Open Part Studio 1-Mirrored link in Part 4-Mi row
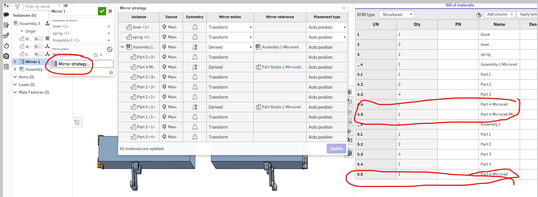This screenshot has width=538, height=197. [283, 67]
